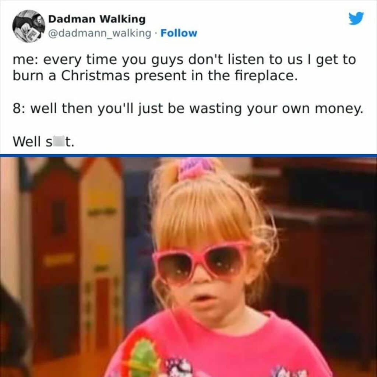Viewport: 377px width, 377px height.
Task: Click the Dadman Walking display name
Action: pyautogui.click(x=97, y=19)
